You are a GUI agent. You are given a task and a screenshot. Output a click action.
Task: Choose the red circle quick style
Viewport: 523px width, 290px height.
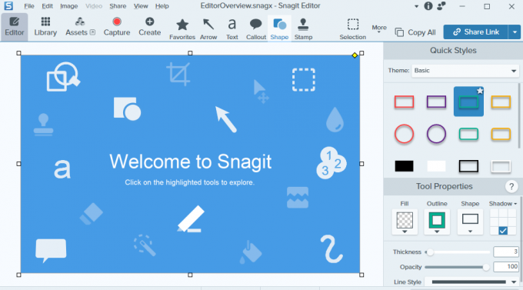(404, 134)
